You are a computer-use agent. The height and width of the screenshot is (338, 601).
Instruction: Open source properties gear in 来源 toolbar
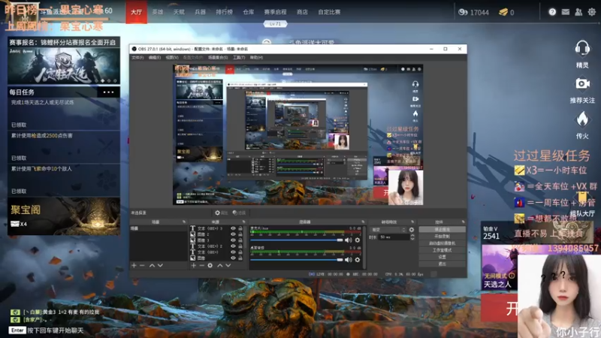[210, 265]
